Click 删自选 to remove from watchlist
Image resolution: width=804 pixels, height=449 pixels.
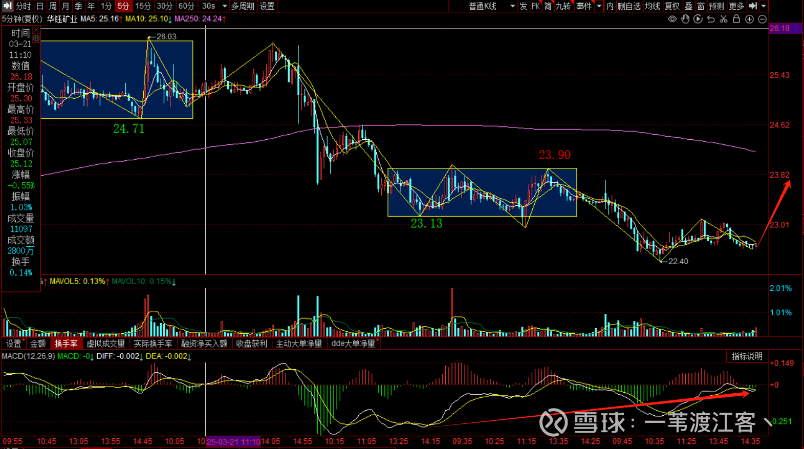click(629, 6)
